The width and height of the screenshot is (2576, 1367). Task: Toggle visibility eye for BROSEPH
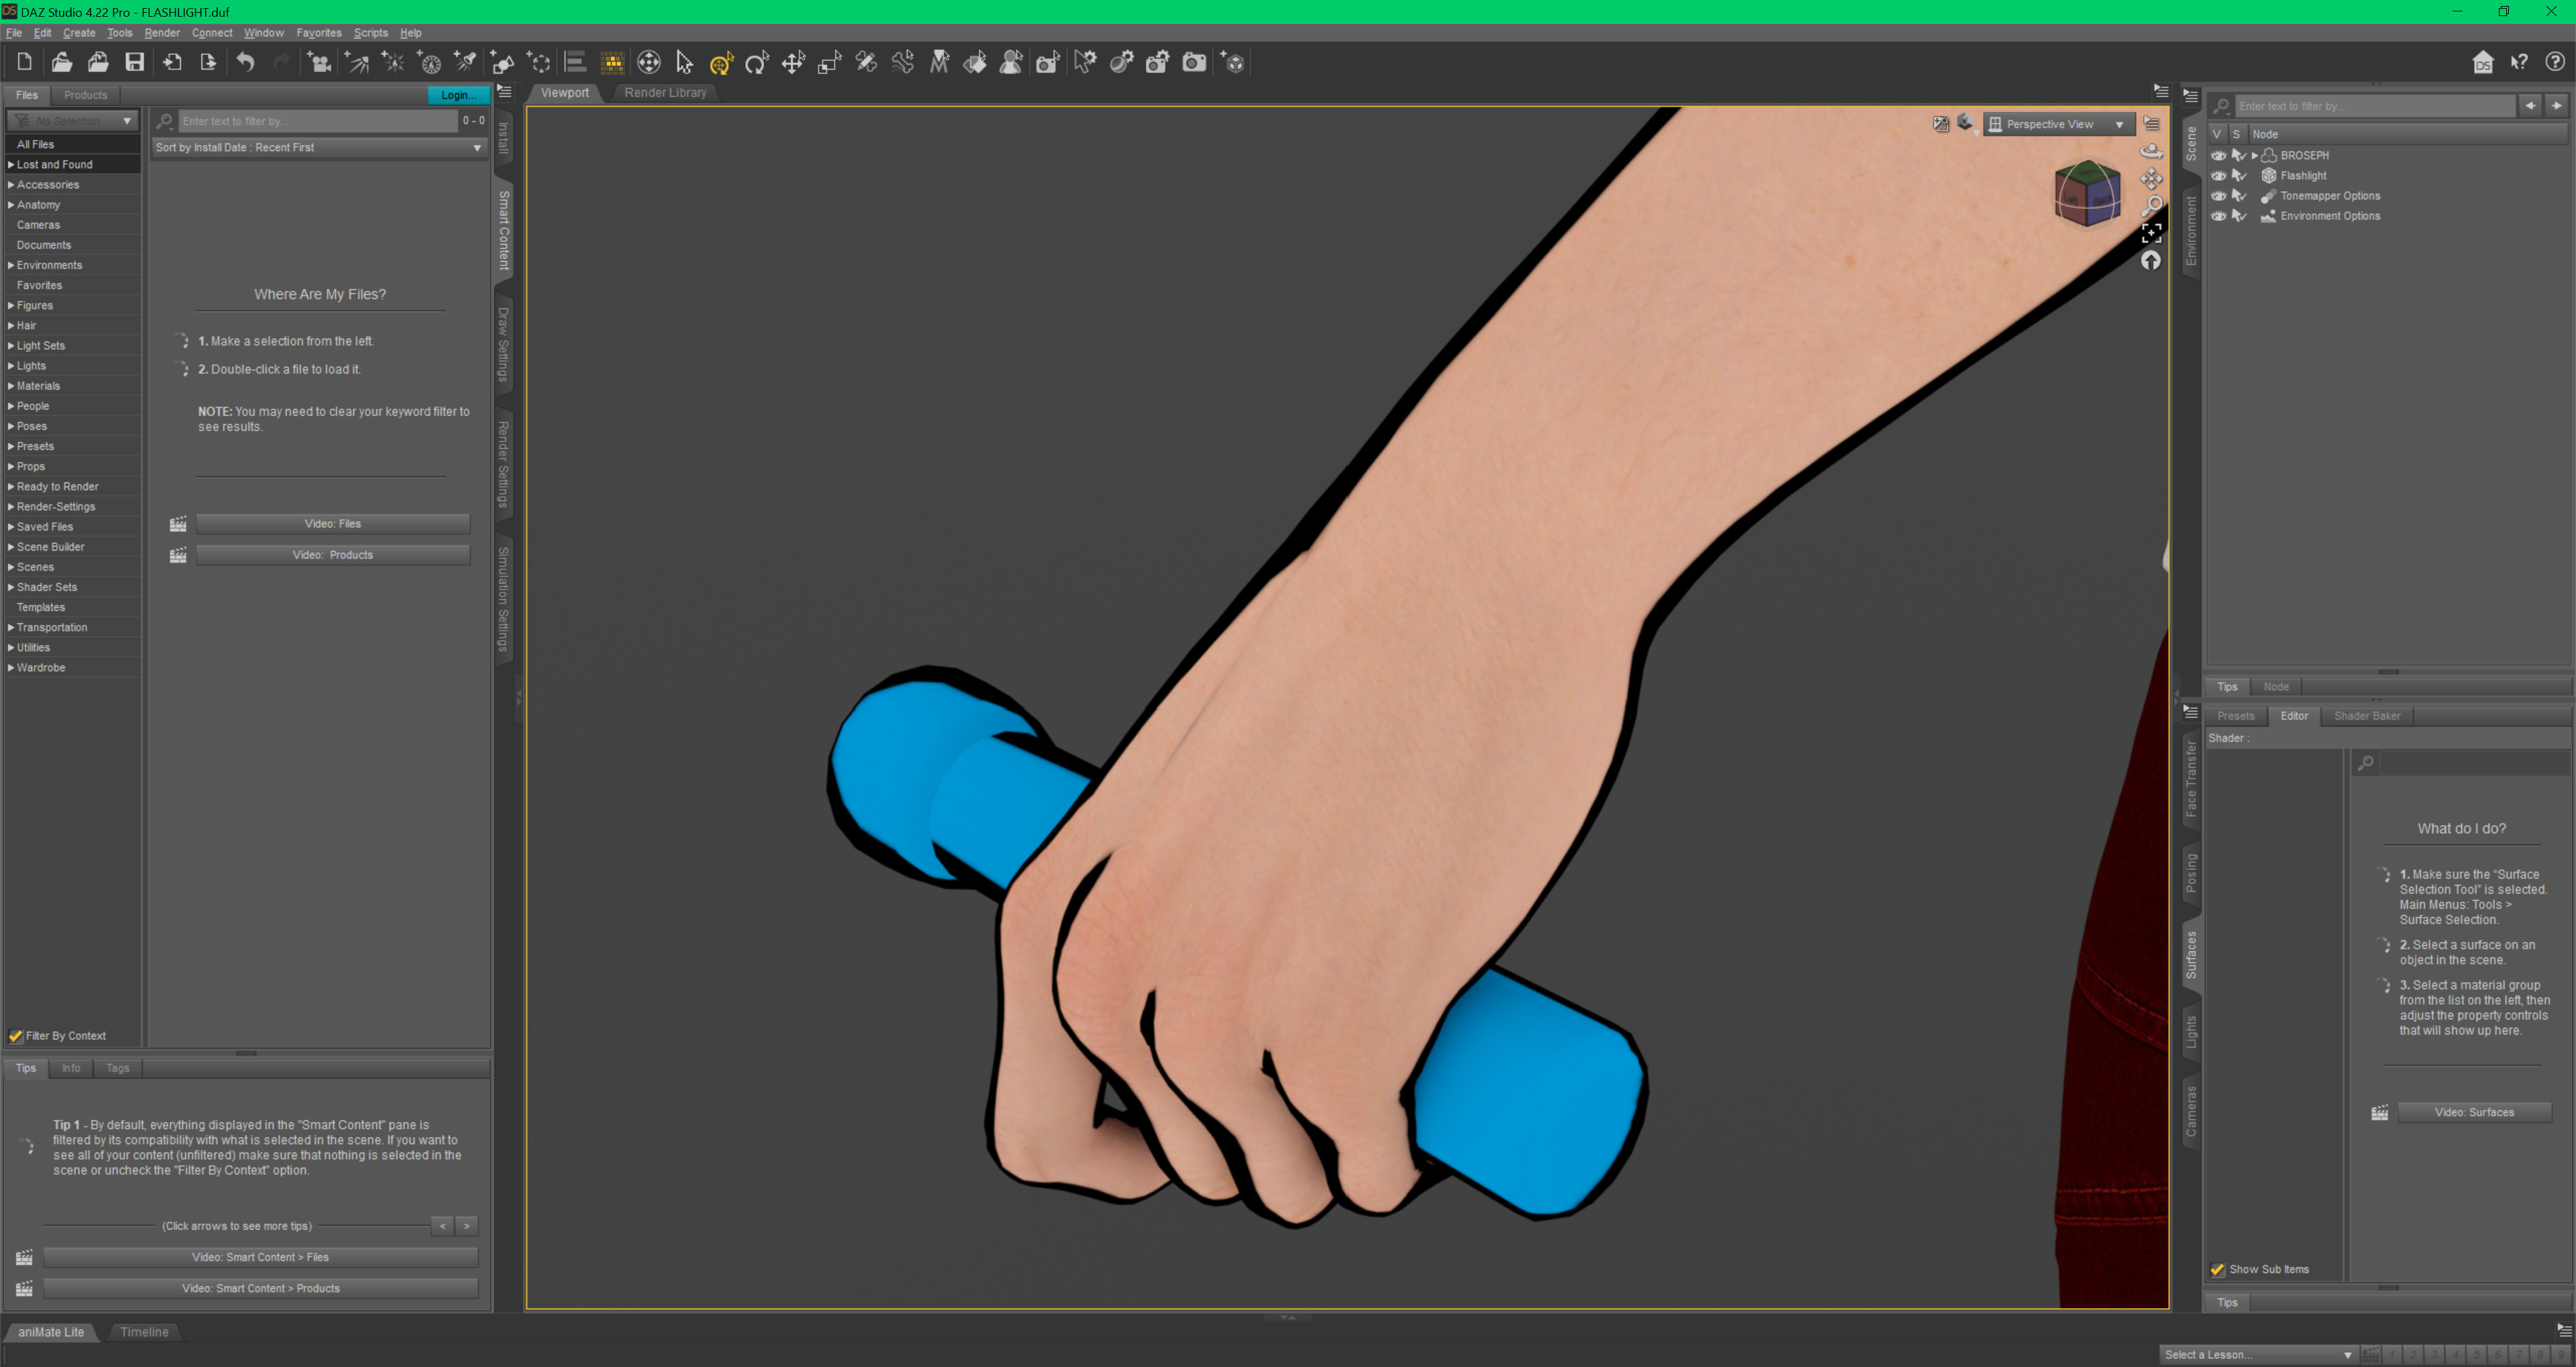pyautogui.click(x=2218, y=155)
